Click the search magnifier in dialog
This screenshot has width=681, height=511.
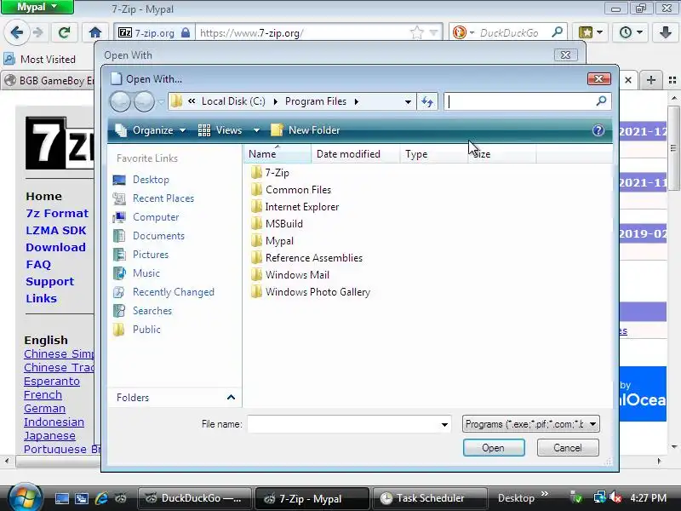pyautogui.click(x=601, y=101)
